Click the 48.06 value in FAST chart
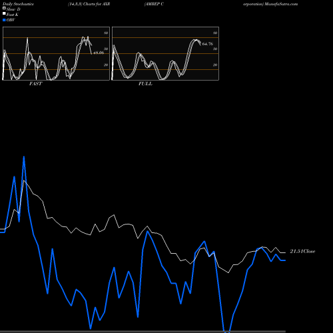This screenshot has width=333, height=333. [99, 53]
